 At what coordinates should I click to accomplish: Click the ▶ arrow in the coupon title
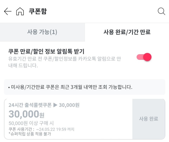click(x=55, y=105)
